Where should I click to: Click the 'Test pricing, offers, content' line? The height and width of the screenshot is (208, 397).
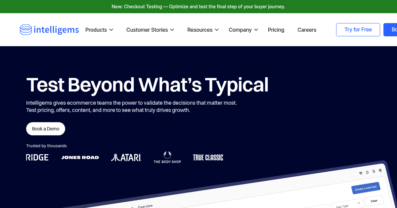pyautogui.click(x=108, y=110)
